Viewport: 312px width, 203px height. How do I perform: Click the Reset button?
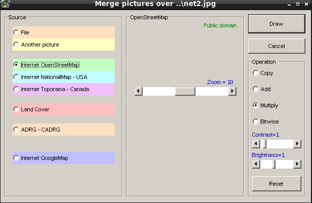click(x=276, y=184)
